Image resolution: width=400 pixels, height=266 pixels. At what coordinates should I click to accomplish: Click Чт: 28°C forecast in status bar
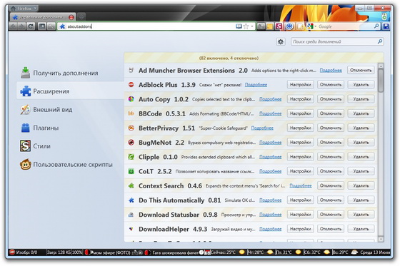point(256,252)
